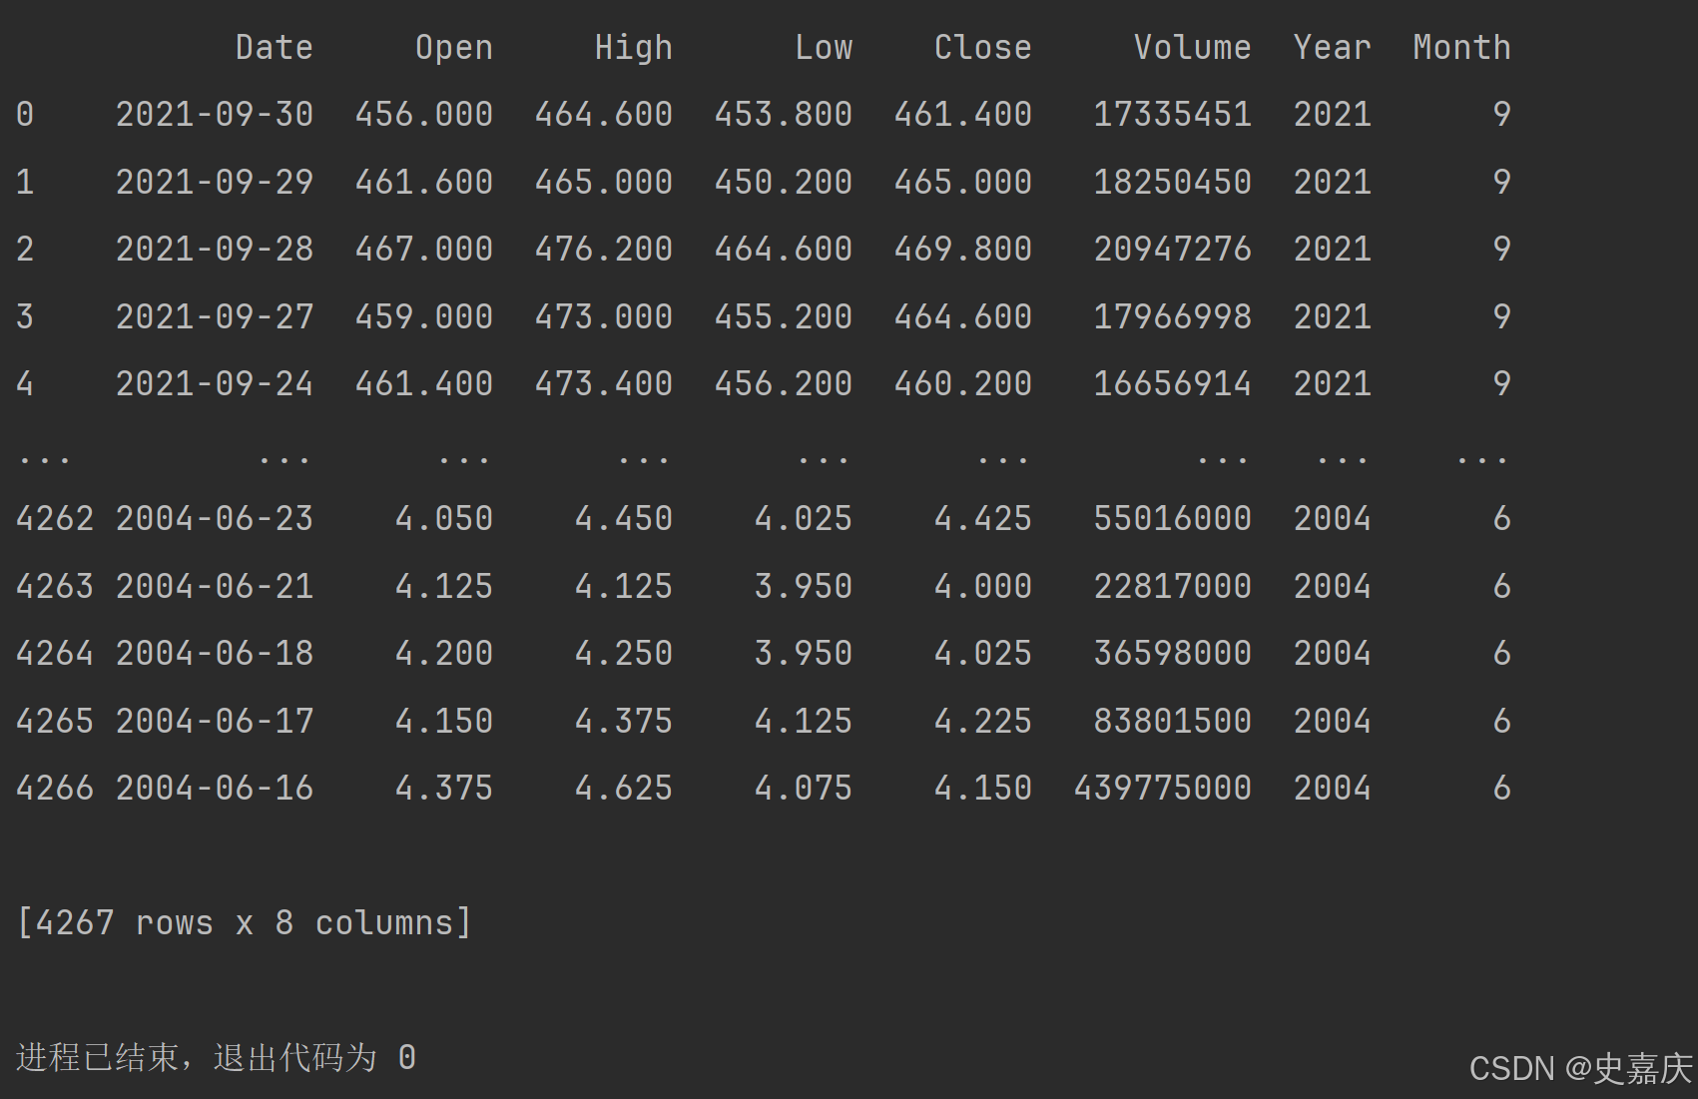Image resolution: width=1698 pixels, height=1099 pixels.
Task: Click Close value 460.200
Action: 963,383
